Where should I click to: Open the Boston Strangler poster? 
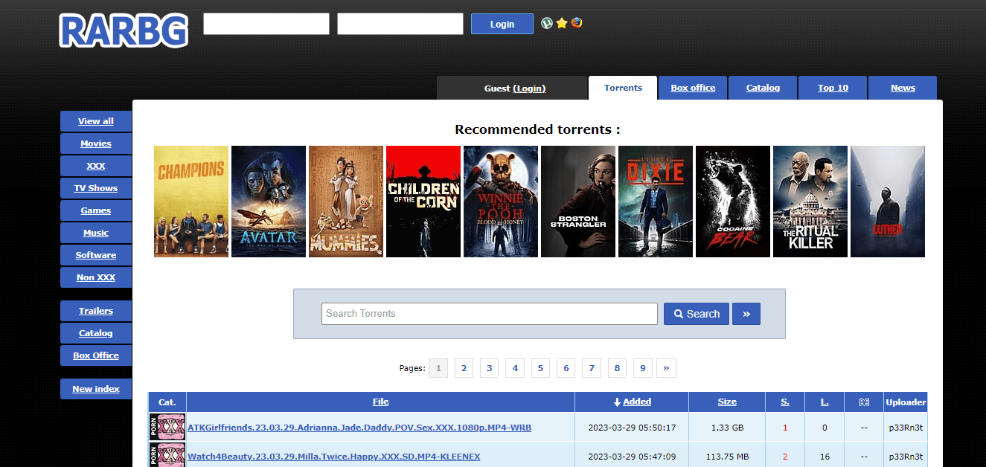578,202
